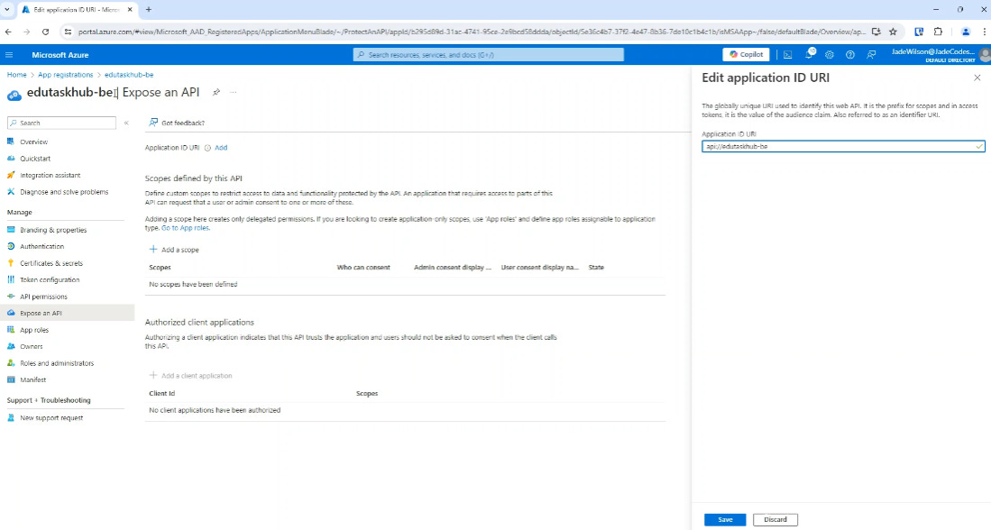Click the Certificates & secrets key icon

[x=11, y=263]
